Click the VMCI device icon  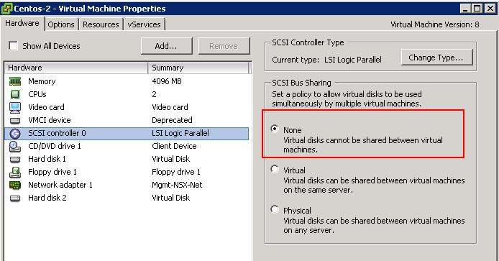(15, 121)
